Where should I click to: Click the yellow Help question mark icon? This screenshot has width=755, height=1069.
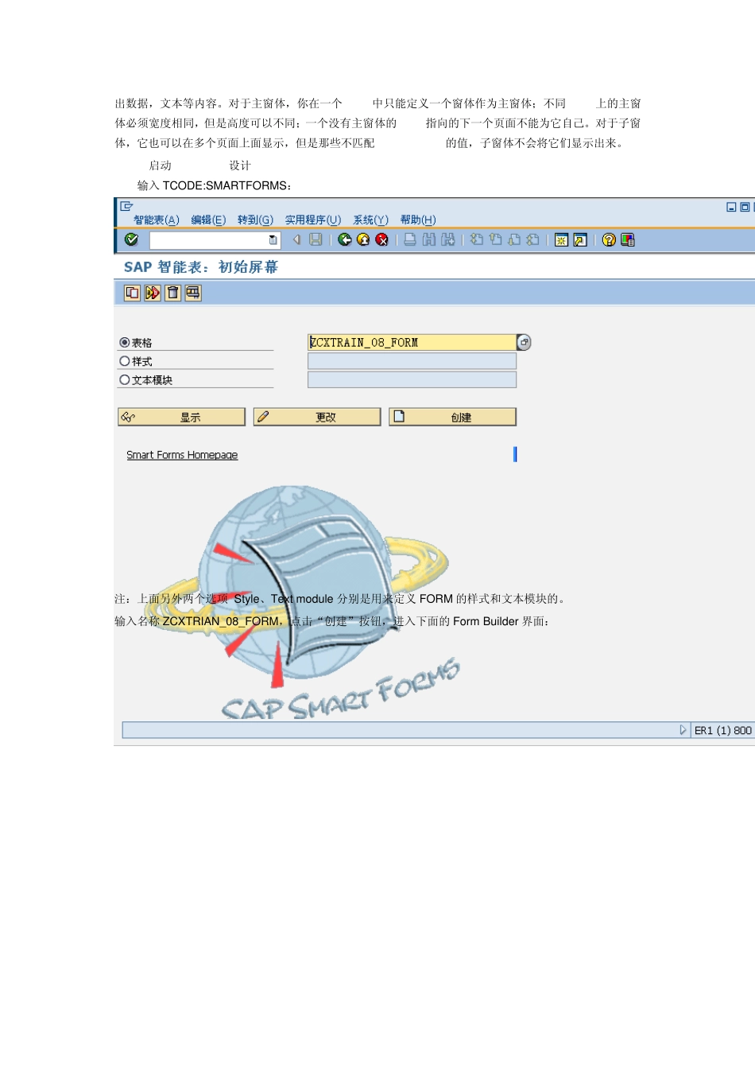click(x=609, y=240)
